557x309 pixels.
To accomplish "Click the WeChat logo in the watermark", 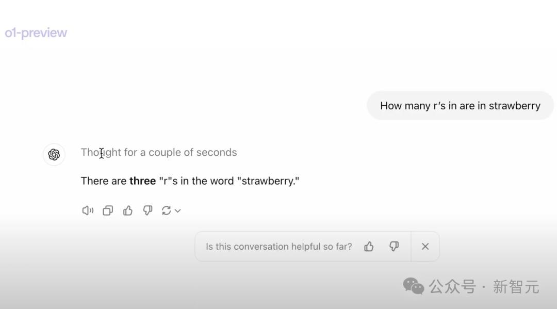I will coord(413,286).
